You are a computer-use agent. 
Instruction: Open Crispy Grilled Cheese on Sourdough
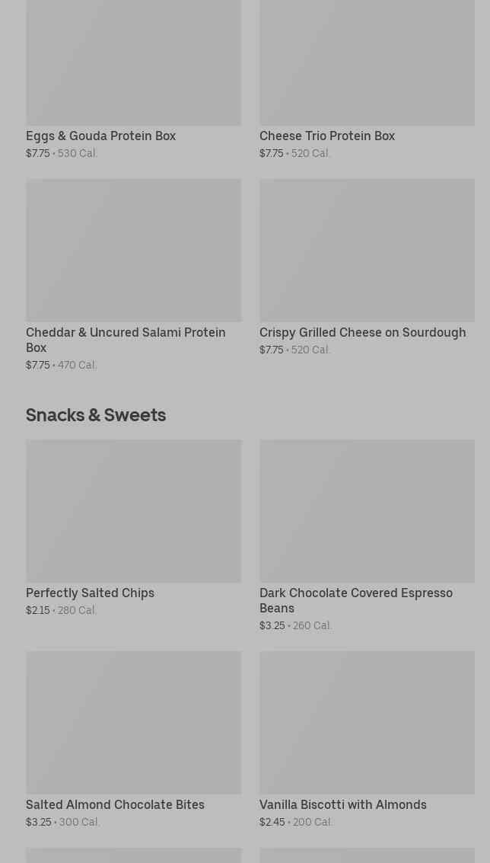(362, 333)
